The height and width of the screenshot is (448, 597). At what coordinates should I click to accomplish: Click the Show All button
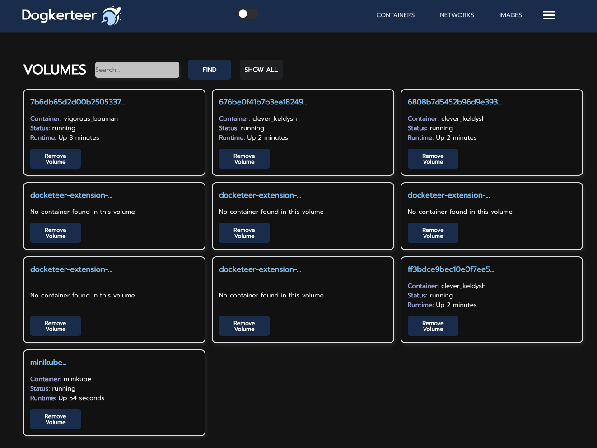tap(261, 70)
